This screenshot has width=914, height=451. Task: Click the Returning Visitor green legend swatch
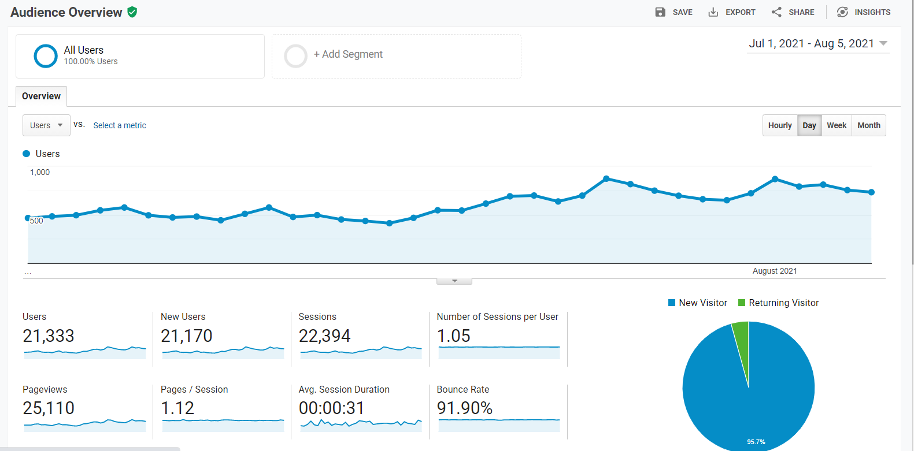click(742, 303)
